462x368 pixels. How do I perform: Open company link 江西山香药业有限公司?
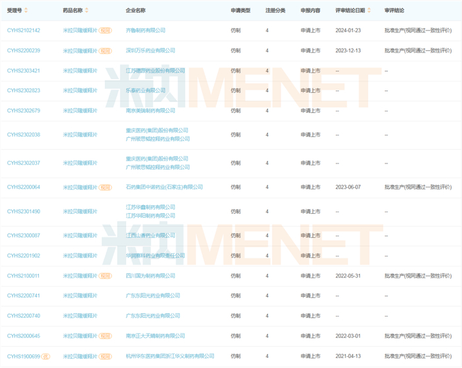pos(150,235)
